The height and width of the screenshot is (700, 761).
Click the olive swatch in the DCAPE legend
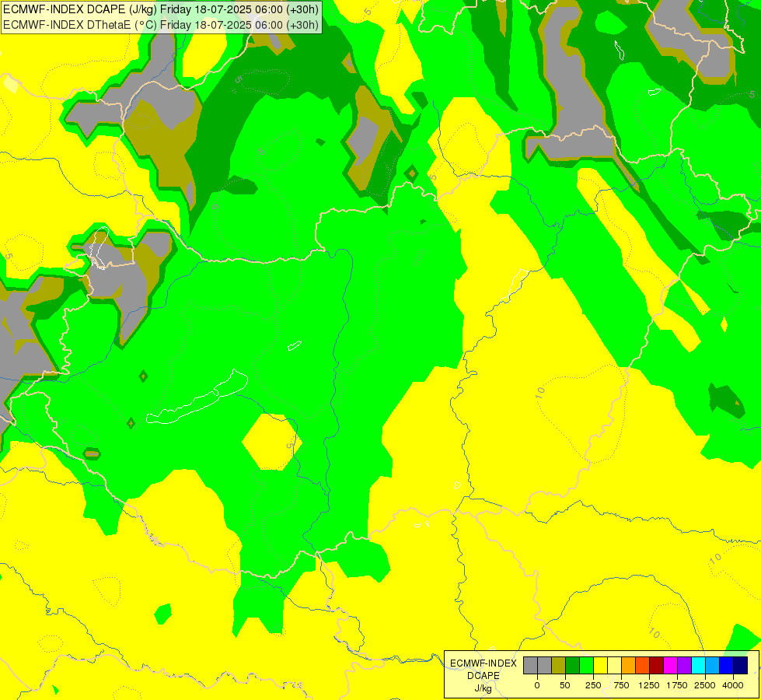point(559,666)
